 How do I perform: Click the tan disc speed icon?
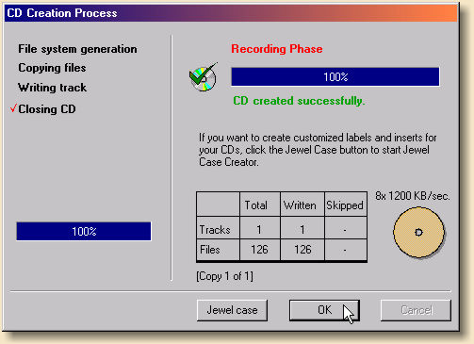[x=418, y=232]
